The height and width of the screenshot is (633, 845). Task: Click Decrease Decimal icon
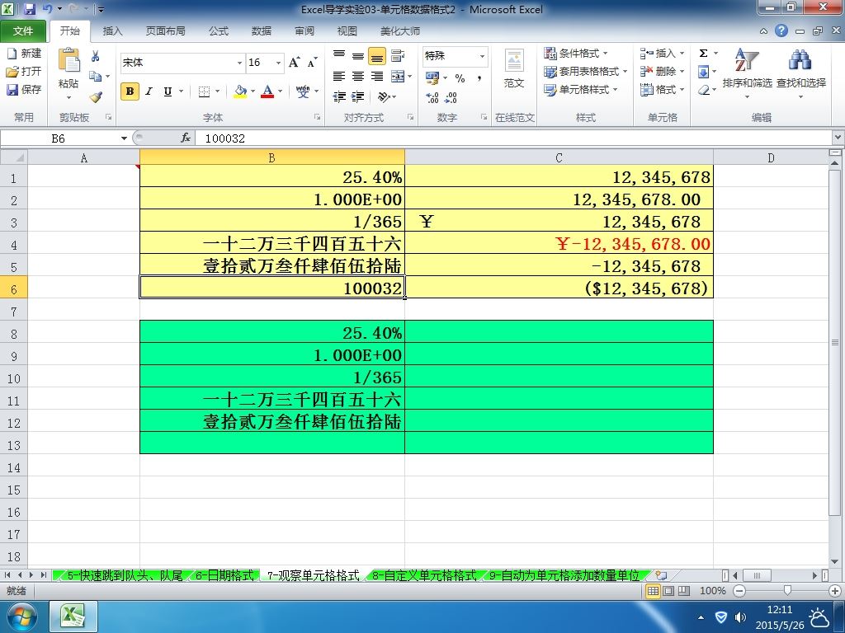(x=451, y=97)
